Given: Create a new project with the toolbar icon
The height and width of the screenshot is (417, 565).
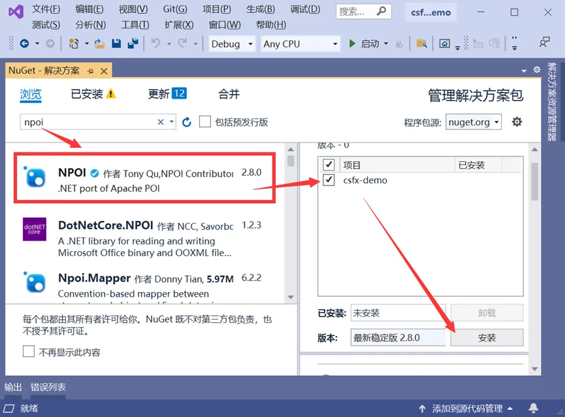Looking at the screenshot, I should pyautogui.click(x=74, y=44).
